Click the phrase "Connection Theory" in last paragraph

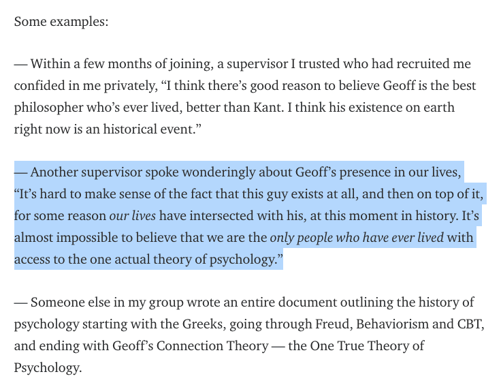(x=208, y=345)
